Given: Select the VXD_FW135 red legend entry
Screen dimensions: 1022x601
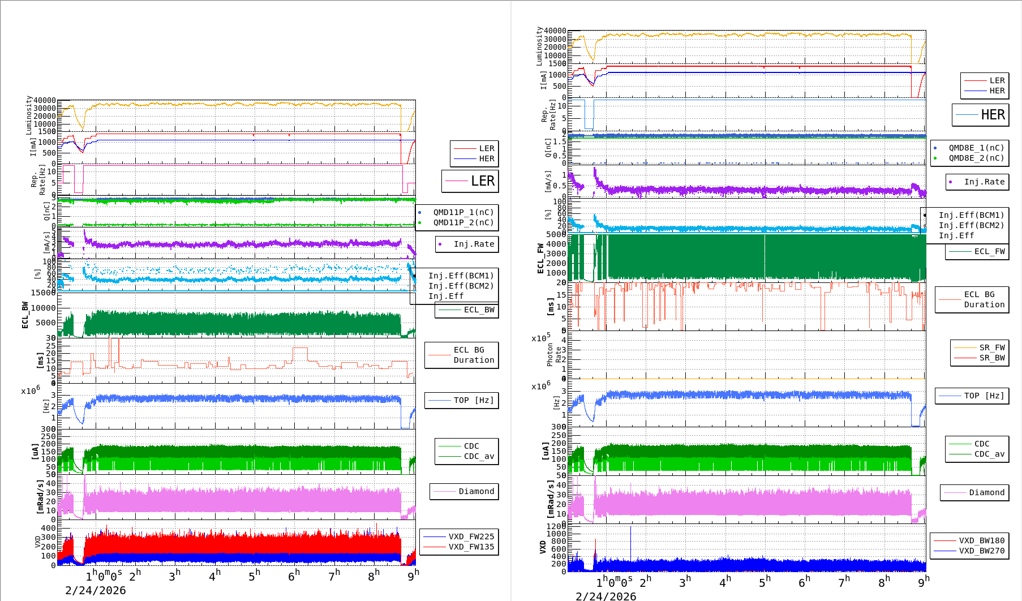Looking at the screenshot, I should click(x=435, y=547).
